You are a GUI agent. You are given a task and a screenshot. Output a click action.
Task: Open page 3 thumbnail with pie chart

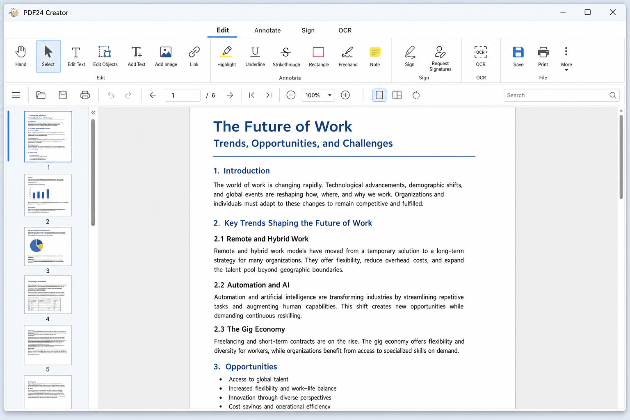tap(48, 247)
